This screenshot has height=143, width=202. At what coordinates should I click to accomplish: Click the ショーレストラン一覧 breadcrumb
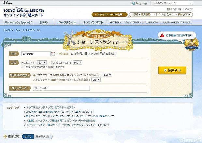(x=28, y=30)
